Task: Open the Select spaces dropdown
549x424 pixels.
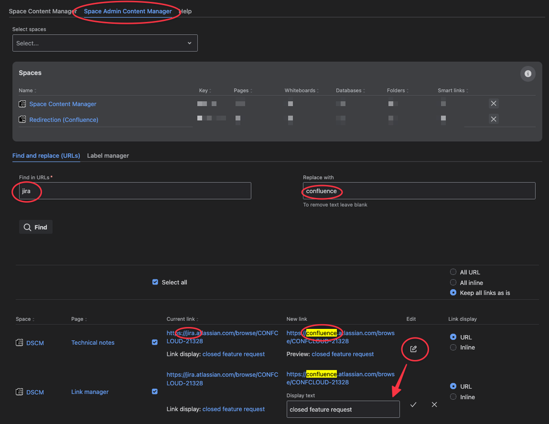Action: (x=105, y=43)
